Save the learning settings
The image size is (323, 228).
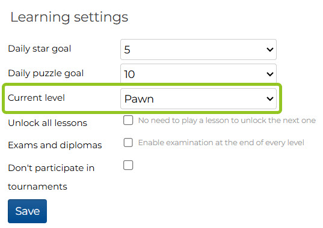(x=28, y=211)
